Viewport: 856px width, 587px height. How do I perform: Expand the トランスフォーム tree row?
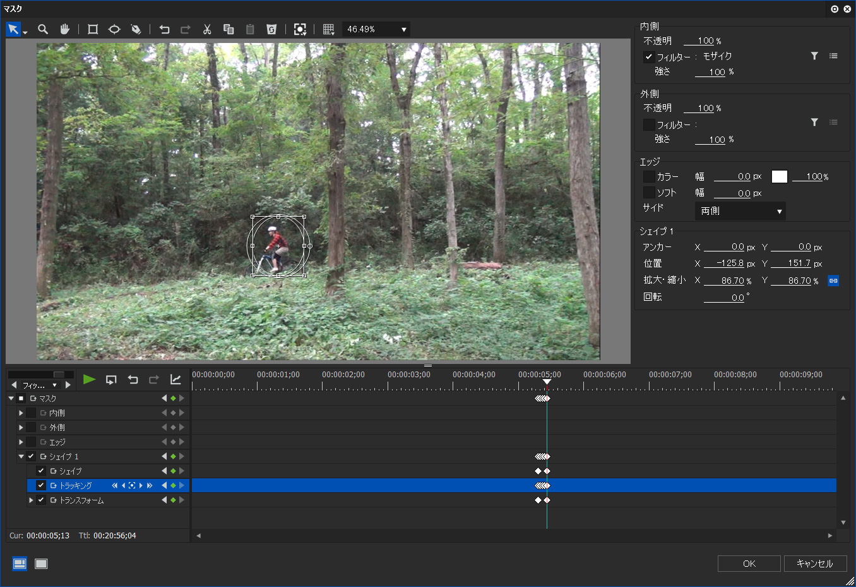31,500
